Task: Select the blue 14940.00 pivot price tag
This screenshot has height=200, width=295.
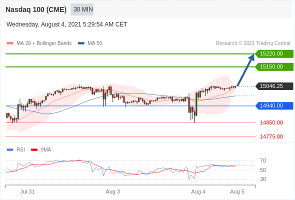Action: [274, 105]
